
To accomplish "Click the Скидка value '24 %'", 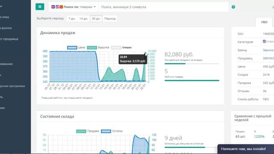I will 266,75.
